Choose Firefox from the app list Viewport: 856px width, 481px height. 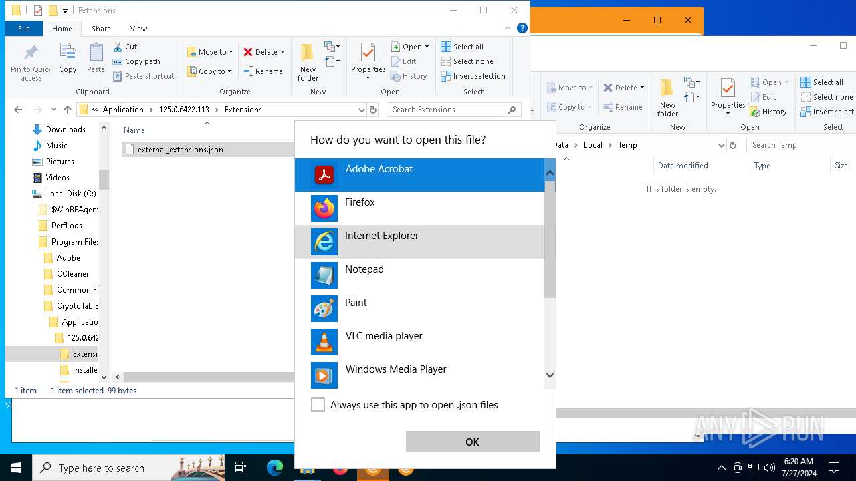pyautogui.click(x=419, y=208)
